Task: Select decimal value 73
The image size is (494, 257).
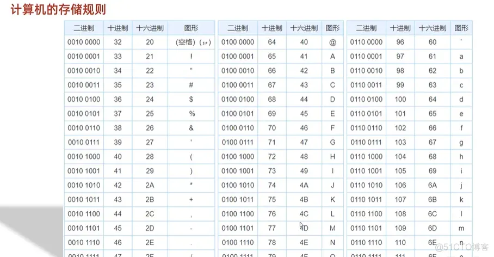Action: click(x=272, y=171)
